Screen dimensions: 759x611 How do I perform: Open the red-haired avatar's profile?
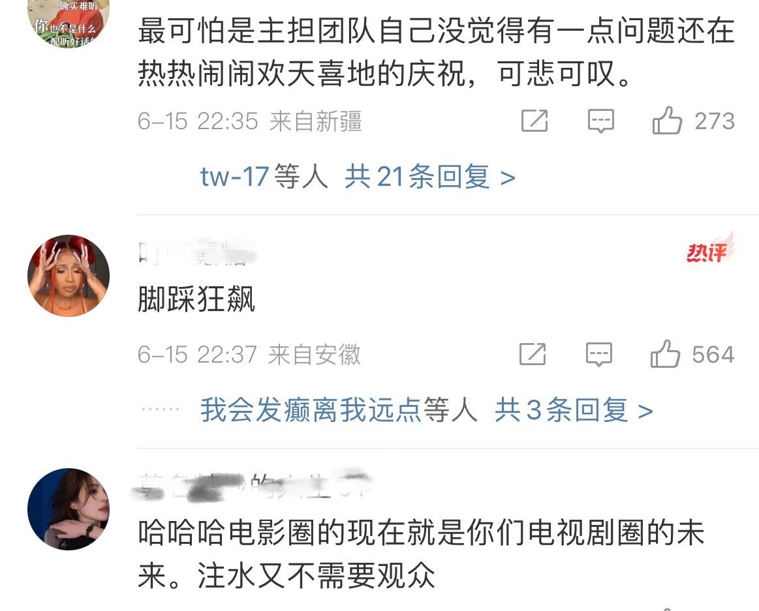tap(69, 276)
